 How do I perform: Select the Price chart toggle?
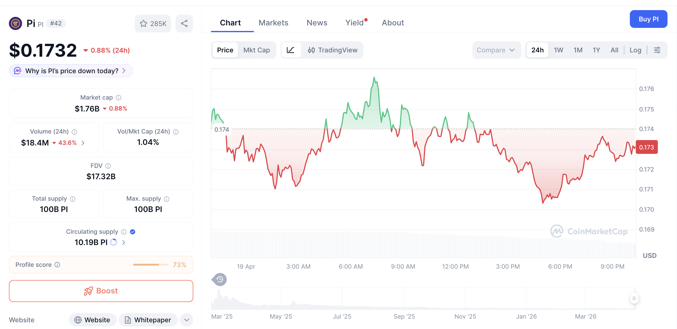(x=225, y=50)
